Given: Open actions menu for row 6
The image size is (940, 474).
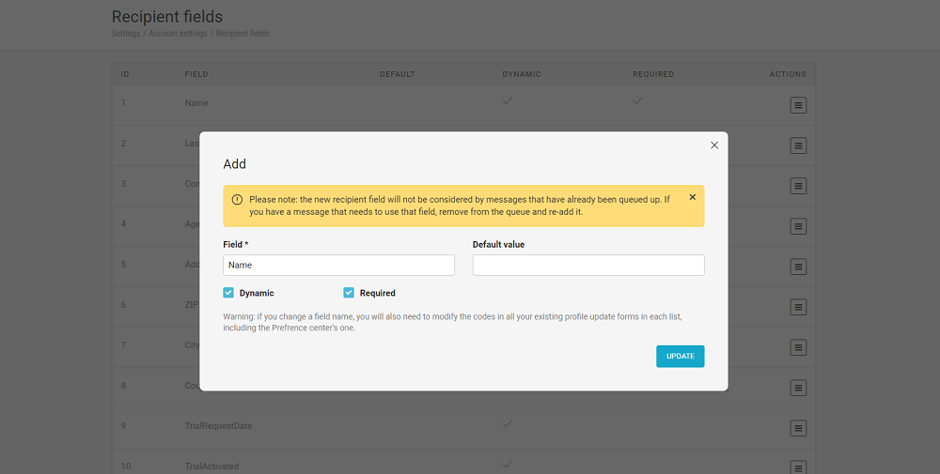Looking at the screenshot, I should coord(798,307).
